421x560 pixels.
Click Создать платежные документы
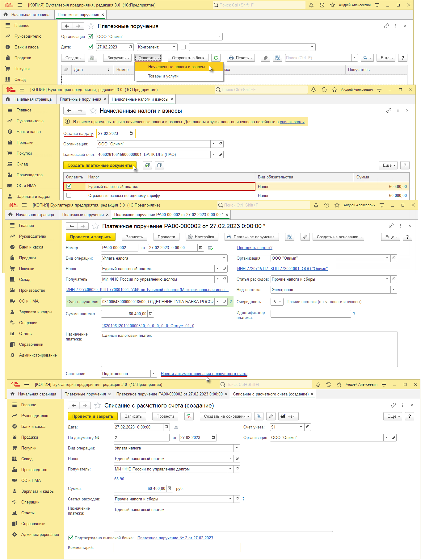[x=100, y=165]
